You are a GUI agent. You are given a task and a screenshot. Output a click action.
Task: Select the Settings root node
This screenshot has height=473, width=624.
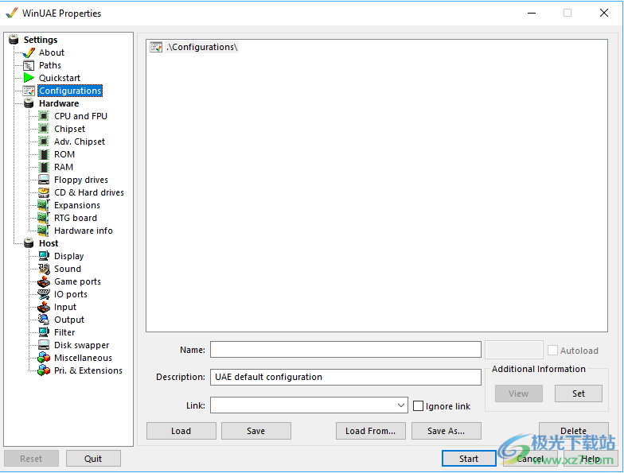(41, 40)
